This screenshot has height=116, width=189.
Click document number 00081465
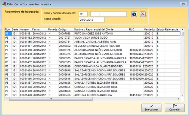click(x=26, y=75)
